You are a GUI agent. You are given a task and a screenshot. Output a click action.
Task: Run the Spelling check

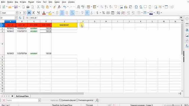[x=83, y=7]
